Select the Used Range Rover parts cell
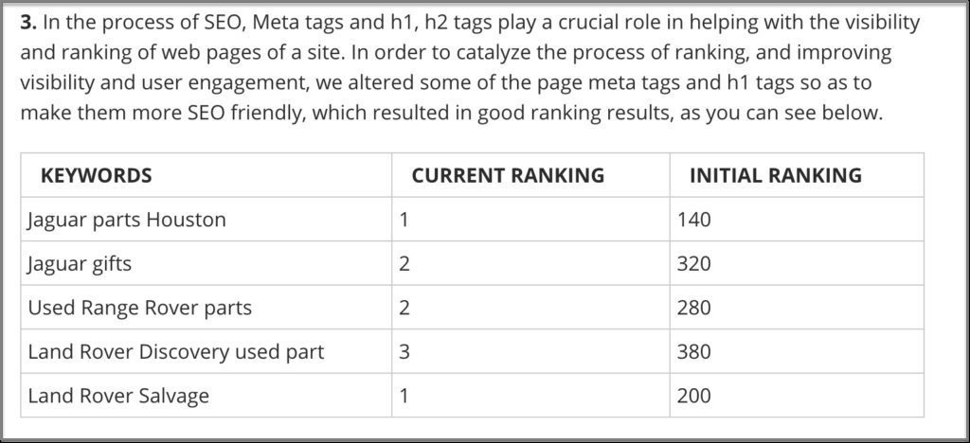 (x=139, y=308)
